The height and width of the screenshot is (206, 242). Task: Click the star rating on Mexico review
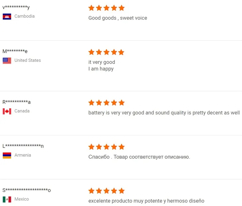click(106, 191)
